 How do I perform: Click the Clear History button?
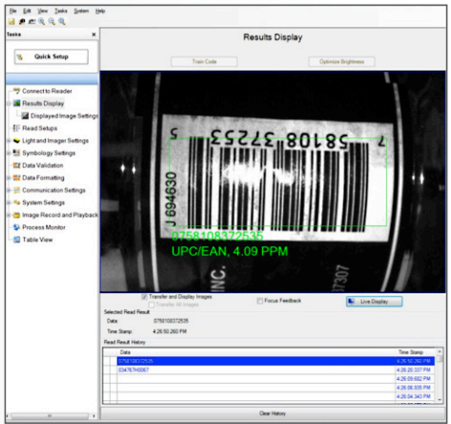[x=273, y=413]
